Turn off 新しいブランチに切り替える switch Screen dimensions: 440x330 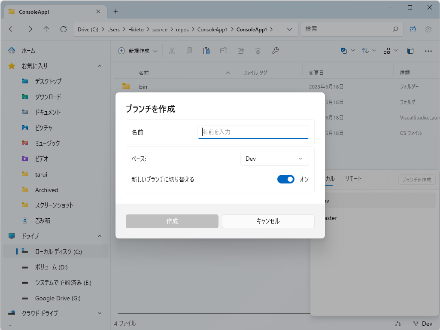285,179
